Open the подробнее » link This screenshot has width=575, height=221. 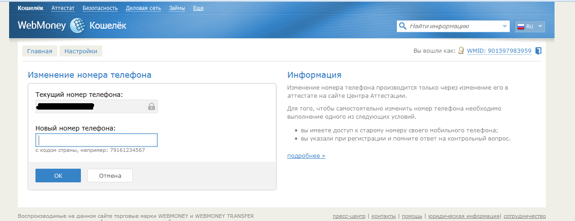click(306, 156)
